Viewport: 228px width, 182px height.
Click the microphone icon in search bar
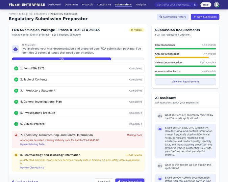195,5
